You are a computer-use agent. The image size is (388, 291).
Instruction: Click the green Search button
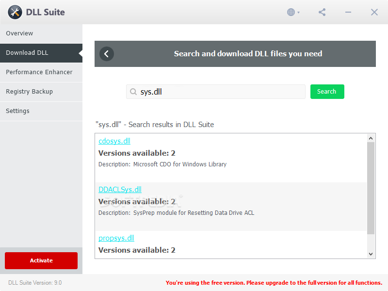click(327, 92)
